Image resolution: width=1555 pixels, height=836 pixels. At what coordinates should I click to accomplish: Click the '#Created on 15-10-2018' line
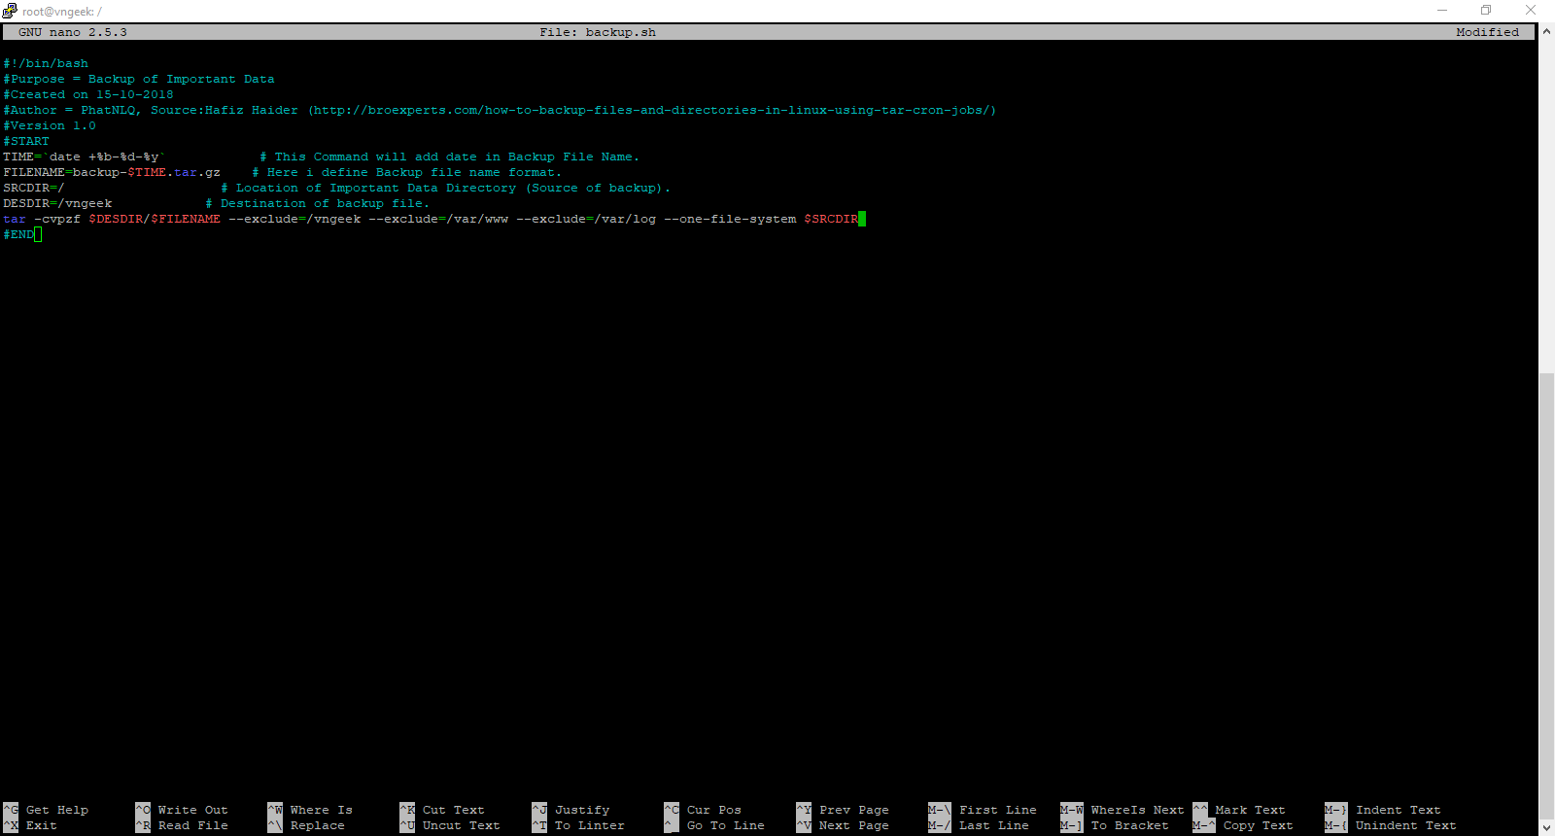(88, 94)
